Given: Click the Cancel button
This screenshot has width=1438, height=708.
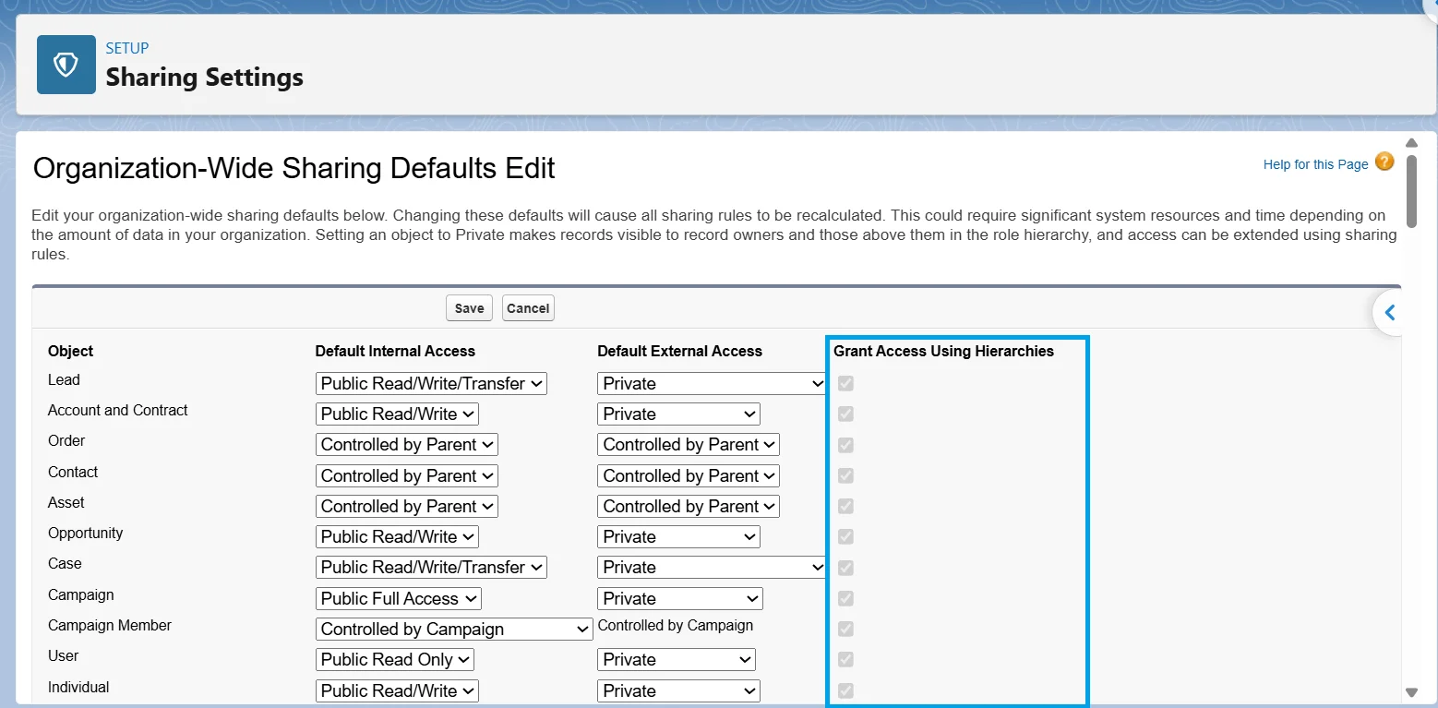Looking at the screenshot, I should point(528,308).
